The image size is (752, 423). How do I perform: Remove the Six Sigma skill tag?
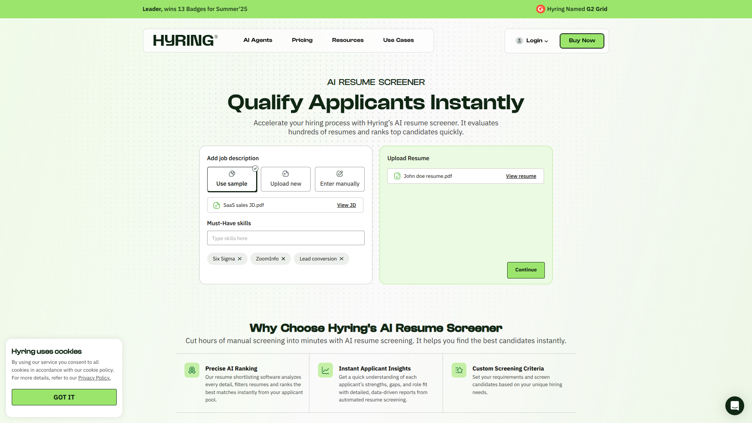click(240, 258)
